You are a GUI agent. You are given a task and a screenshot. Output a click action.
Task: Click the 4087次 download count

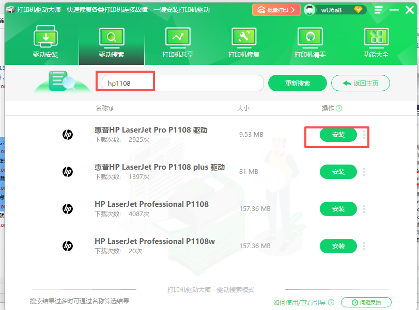coord(139,214)
